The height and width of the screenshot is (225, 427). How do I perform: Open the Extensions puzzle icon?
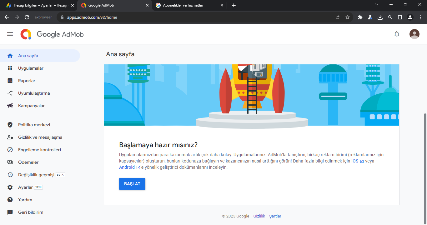(360, 17)
